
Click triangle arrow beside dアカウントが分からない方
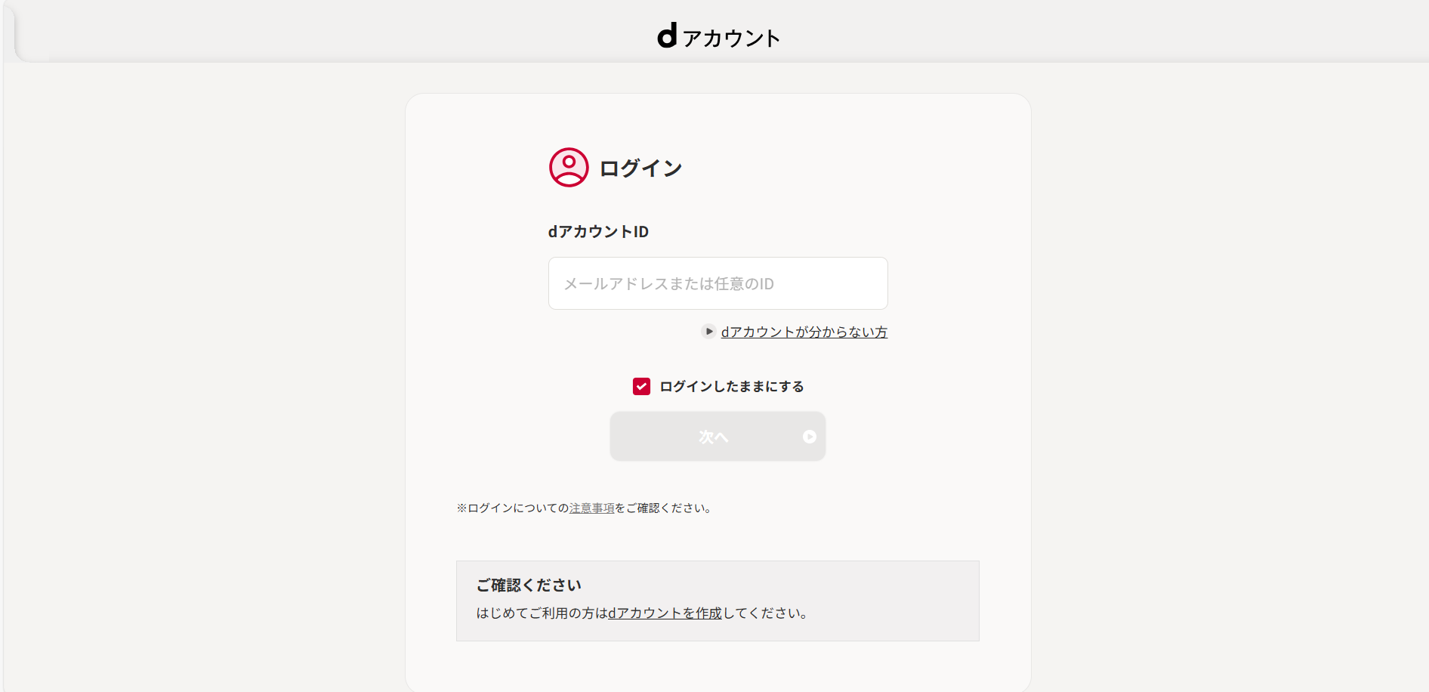[708, 332]
